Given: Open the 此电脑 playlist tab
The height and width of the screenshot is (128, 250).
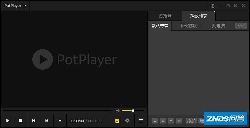Looking at the screenshot, I should [219, 26].
